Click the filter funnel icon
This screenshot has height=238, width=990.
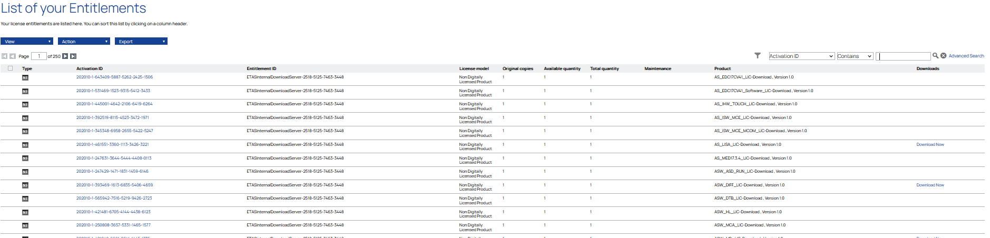pyautogui.click(x=757, y=56)
